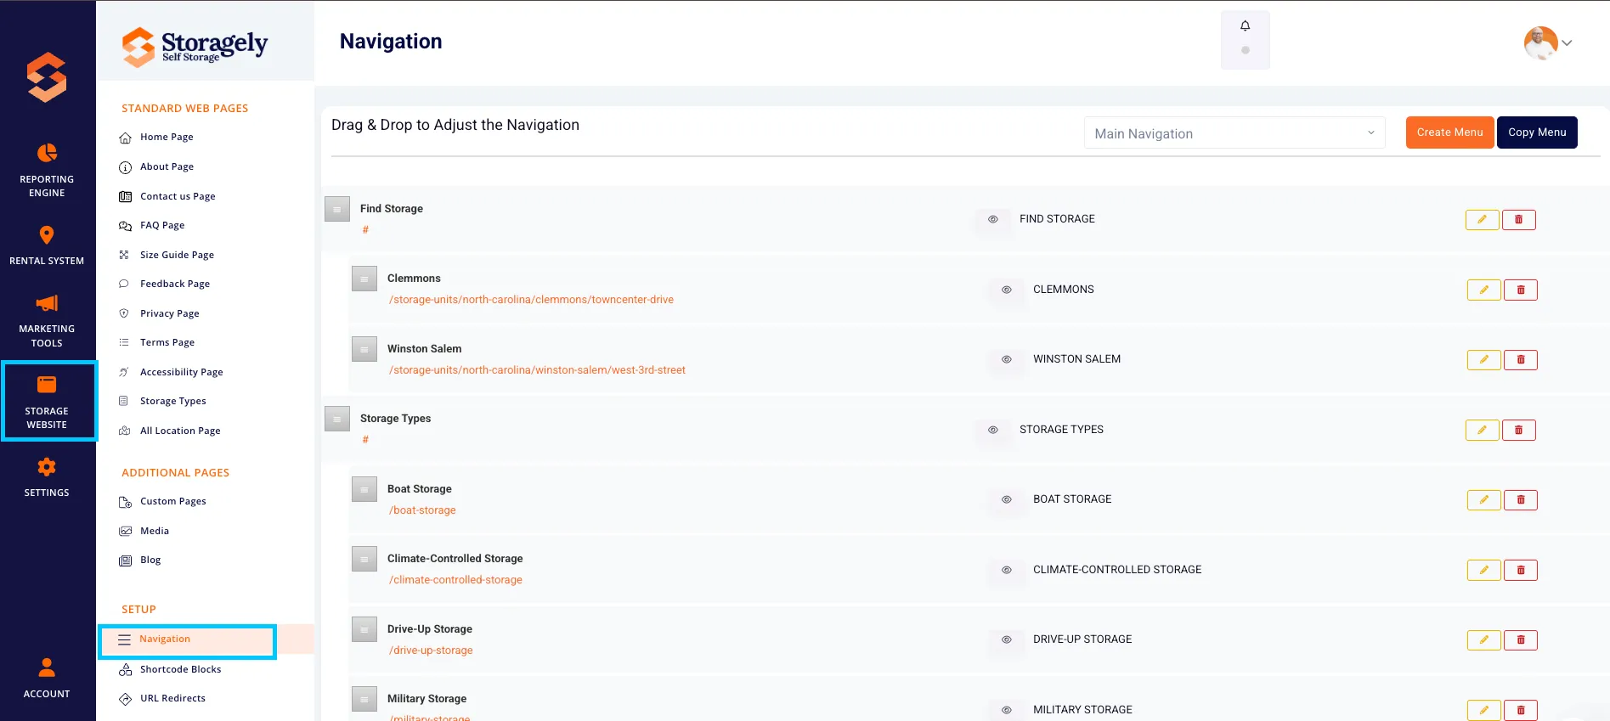Screen dimensions: 1610x721
Task: Toggle visibility of Climate-Controlled Storage
Action: click(x=1006, y=570)
